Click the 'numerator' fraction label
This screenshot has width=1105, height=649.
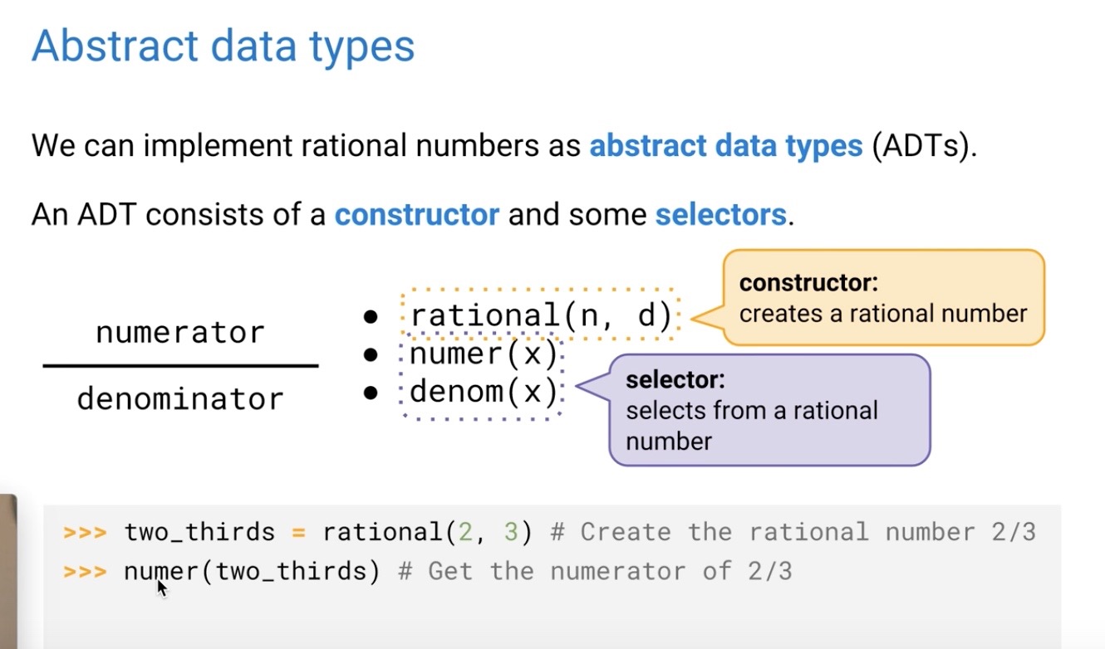(x=180, y=333)
